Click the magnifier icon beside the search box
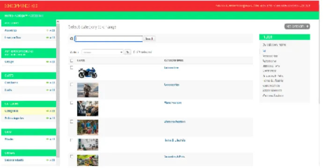This screenshot has width=333, height=168. click(72, 39)
